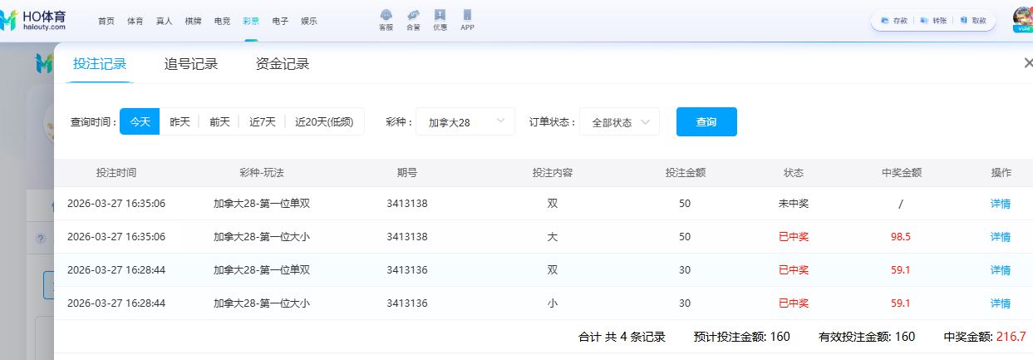This screenshot has width=1033, height=360.
Task: Switch to the 追号记录 tab
Action: (x=191, y=64)
